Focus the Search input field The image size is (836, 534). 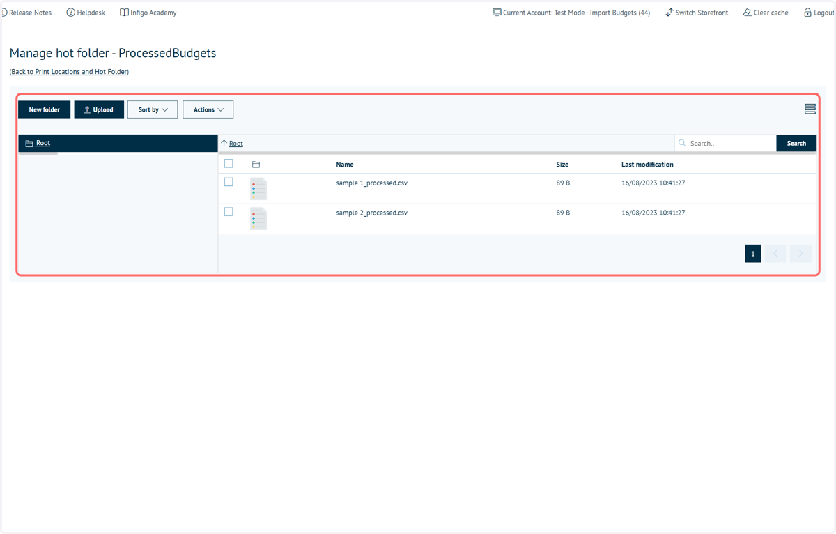coord(725,143)
